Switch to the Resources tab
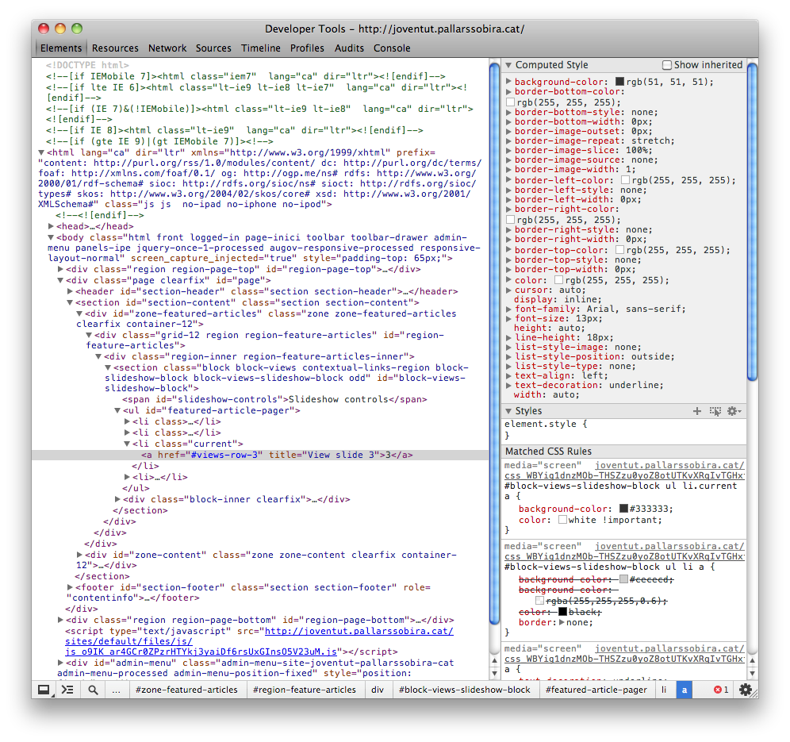Image resolution: width=790 pixels, height=742 pixels. tap(115, 48)
